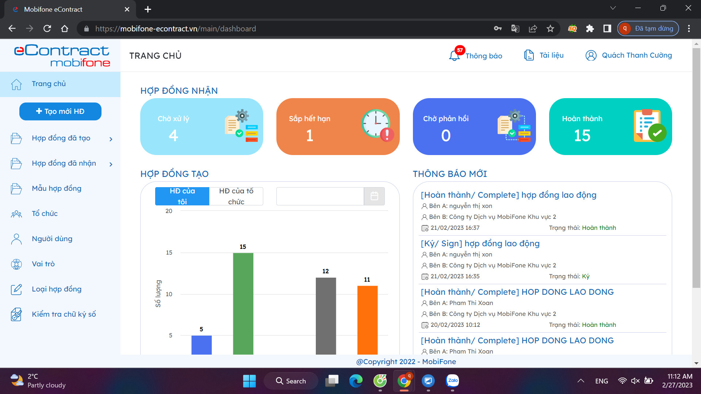Click the date range input field
Image resolution: width=701 pixels, height=394 pixels.
tap(320, 196)
